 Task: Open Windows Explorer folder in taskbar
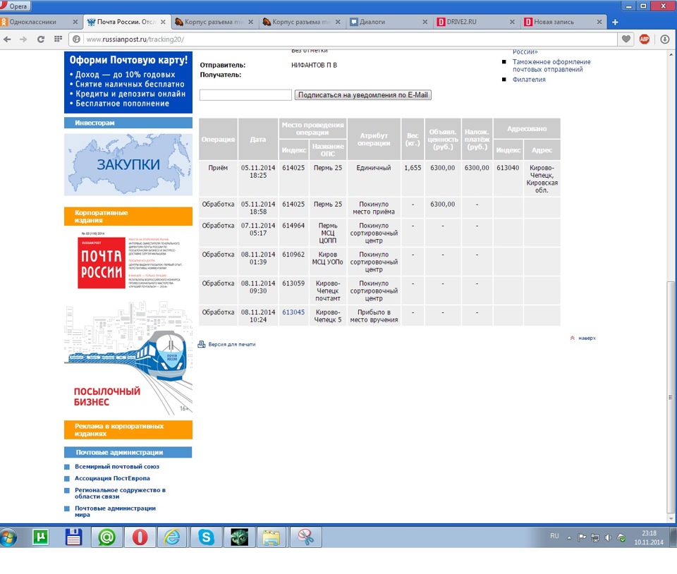272,537
